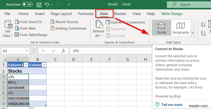
Task: Click in the Search box
Action: click(189, 5)
